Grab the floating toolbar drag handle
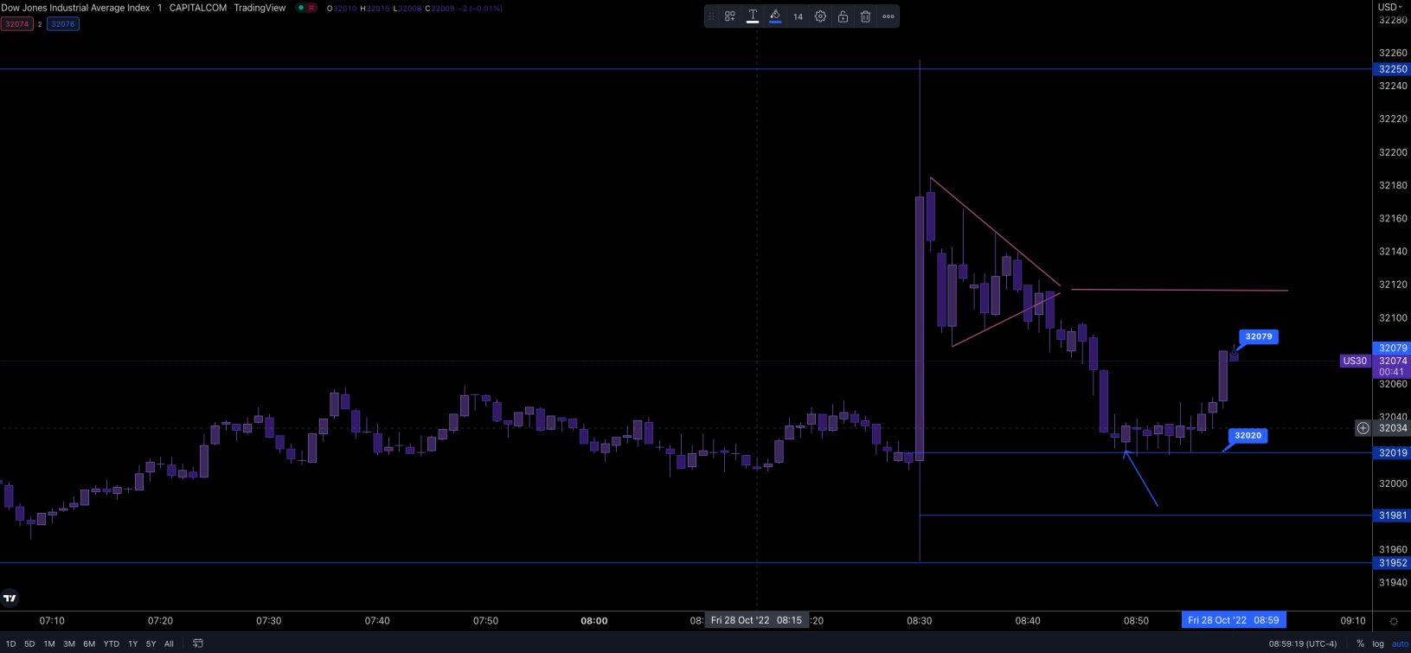Viewport: 1411px width, 653px height. tap(712, 16)
